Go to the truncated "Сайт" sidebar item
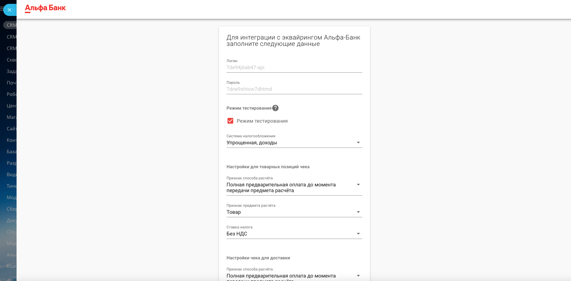This screenshot has height=281, width=571. (x=11, y=129)
